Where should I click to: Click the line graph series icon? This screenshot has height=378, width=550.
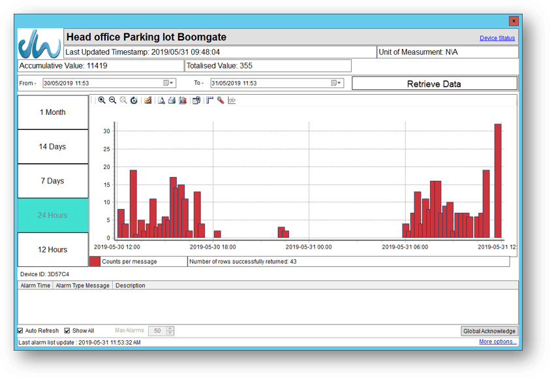(232, 101)
